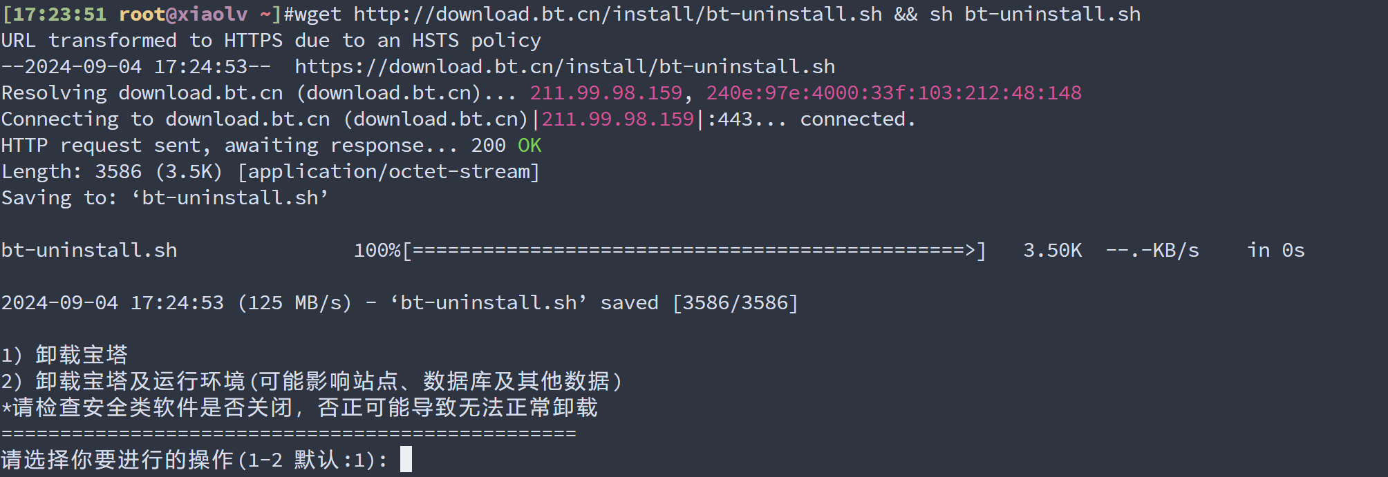Click the pink IP in the Connecting line
Image resolution: width=1388 pixels, height=477 pixels.
pos(618,119)
